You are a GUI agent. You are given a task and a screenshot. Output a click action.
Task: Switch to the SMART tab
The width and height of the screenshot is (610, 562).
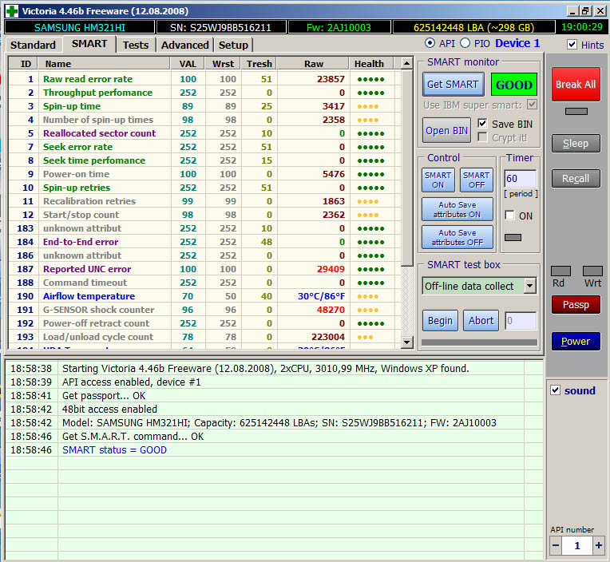click(89, 44)
